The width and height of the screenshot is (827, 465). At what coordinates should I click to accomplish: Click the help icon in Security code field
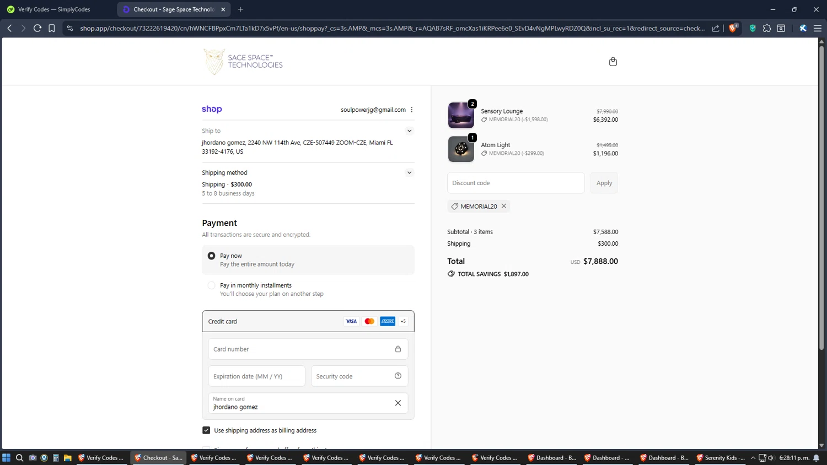[x=398, y=376]
